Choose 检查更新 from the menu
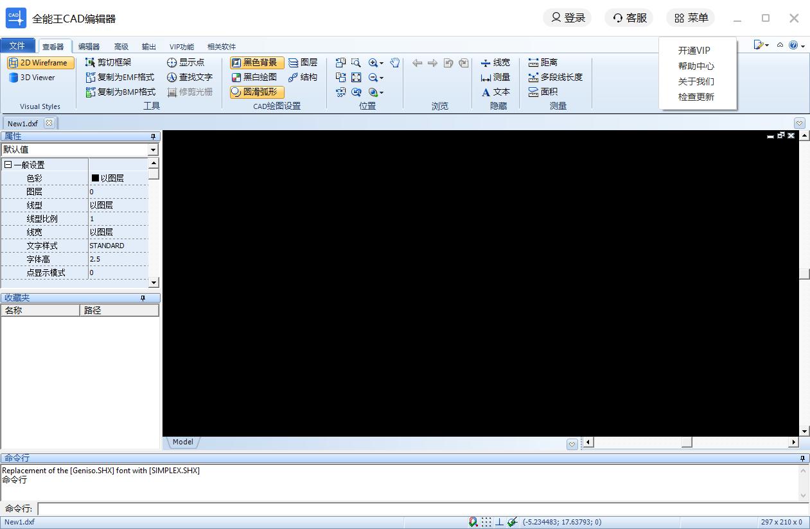The height and width of the screenshot is (529, 810). click(x=696, y=97)
